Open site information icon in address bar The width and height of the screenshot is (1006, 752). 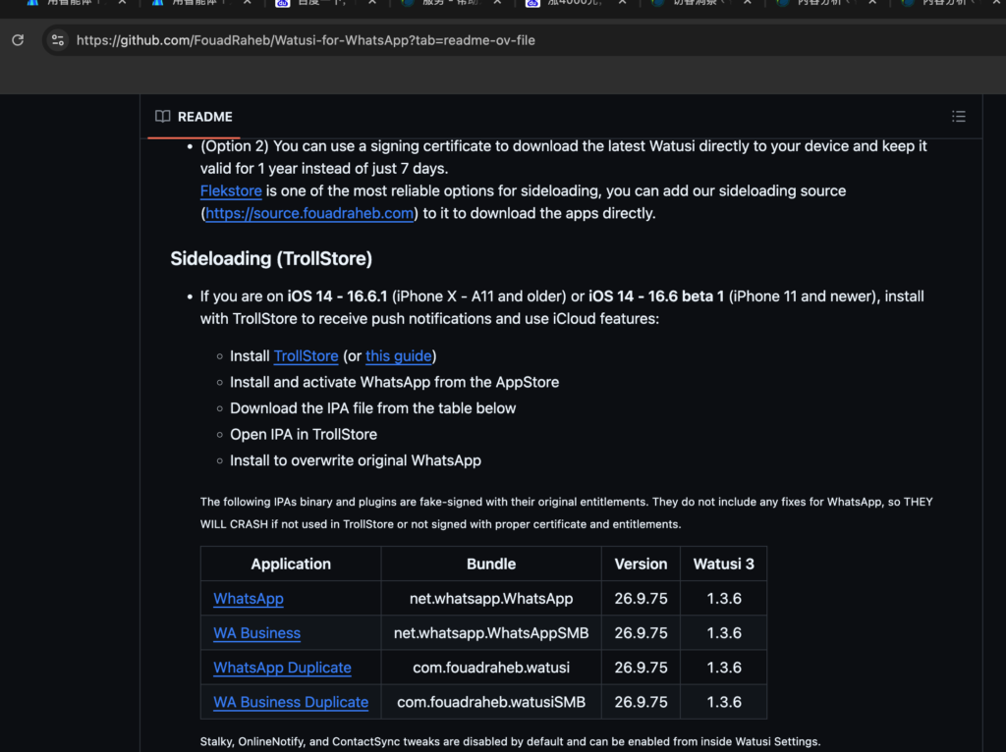[58, 40]
